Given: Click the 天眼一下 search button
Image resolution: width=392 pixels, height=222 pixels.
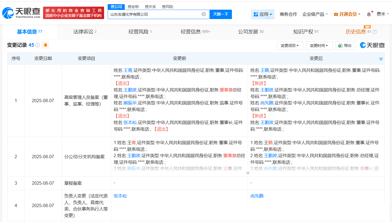Looking at the screenshot, I should point(221,14).
